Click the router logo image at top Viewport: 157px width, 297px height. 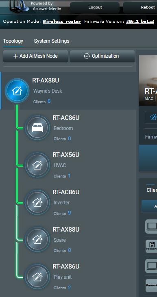coord(20,6)
